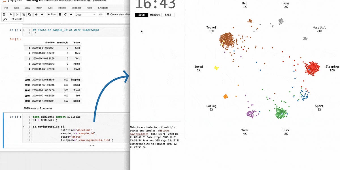Click the '9999 rows × 3 columns' summary text
This screenshot has height=170, width=340.
(x=38, y=108)
